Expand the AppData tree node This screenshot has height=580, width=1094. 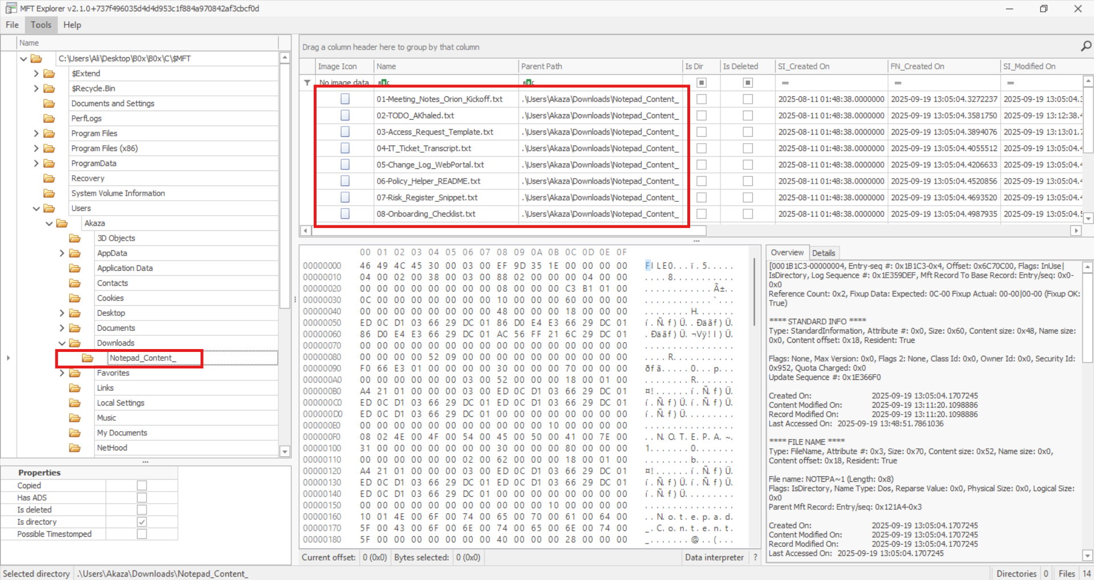pyautogui.click(x=62, y=253)
